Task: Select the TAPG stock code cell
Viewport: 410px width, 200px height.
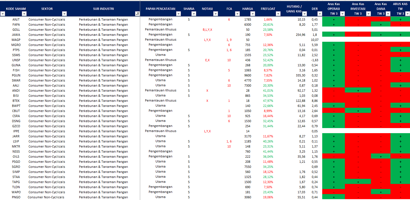Action: [16, 182]
